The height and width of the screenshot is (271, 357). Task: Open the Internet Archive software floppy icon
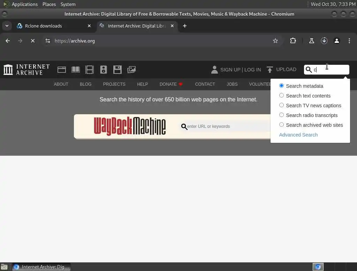(117, 70)
